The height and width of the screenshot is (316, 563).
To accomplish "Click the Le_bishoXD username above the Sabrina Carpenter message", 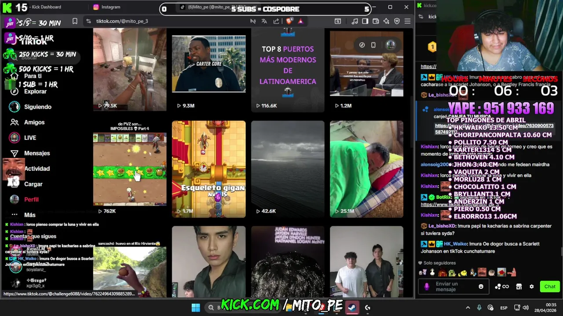I will [x=442, y=226].
